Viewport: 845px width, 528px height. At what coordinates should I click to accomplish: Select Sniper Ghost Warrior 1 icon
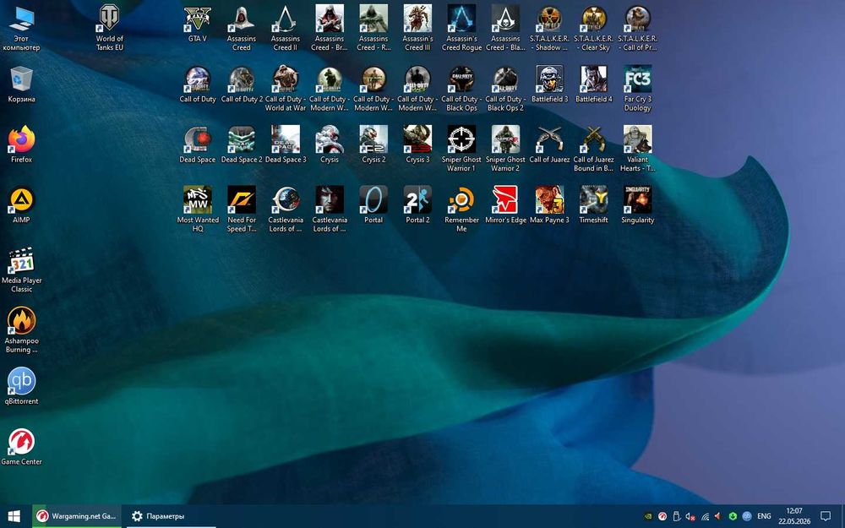pyautogui.click(x=461, y=149)
